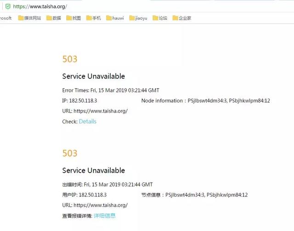Open the 媒体网站 bookmark folder
Screen dimensions: 294x231
coord(29,18)
